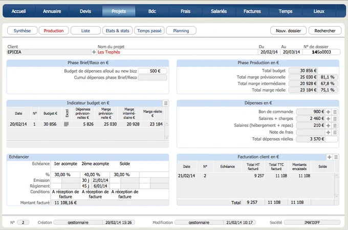The height and width of the screenshot is (230, 348).
Task: Switch to the Planning tab
Action: click(181, 31)
